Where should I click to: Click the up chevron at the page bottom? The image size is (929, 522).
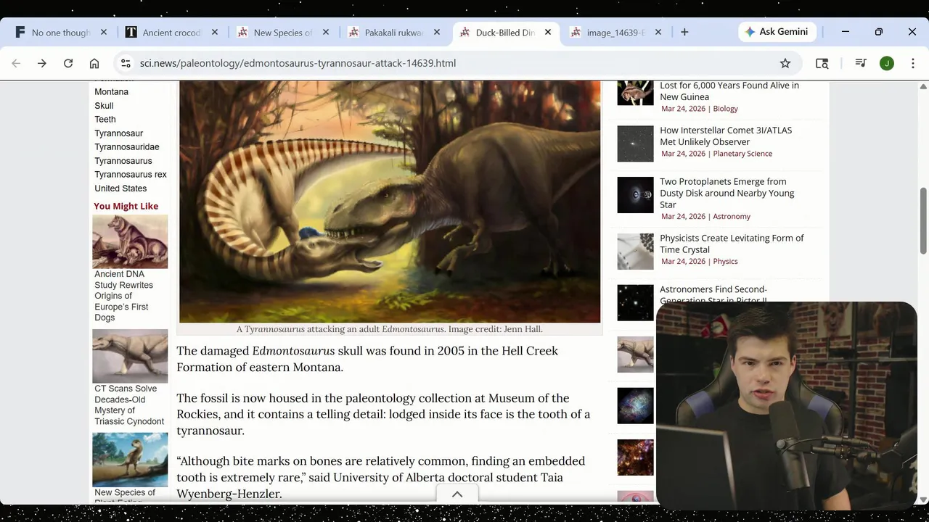coord(457,494)
